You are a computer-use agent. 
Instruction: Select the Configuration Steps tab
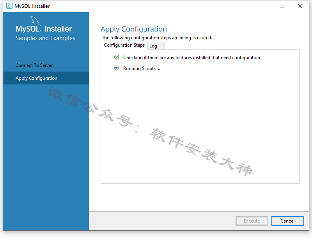point(124,45)
